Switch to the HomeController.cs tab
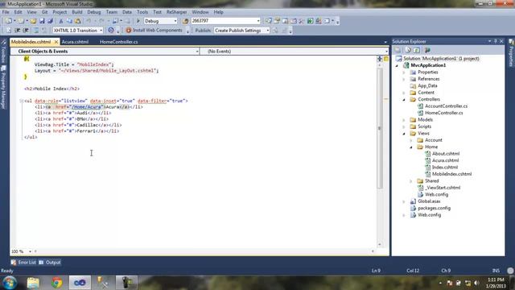Screen dimensions: 515x290 click(119, 42)
